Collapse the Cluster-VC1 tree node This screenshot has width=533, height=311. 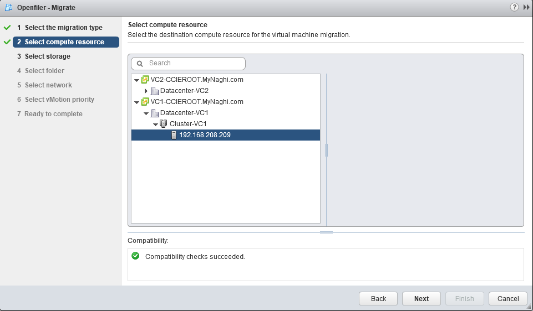click(156, 124)
